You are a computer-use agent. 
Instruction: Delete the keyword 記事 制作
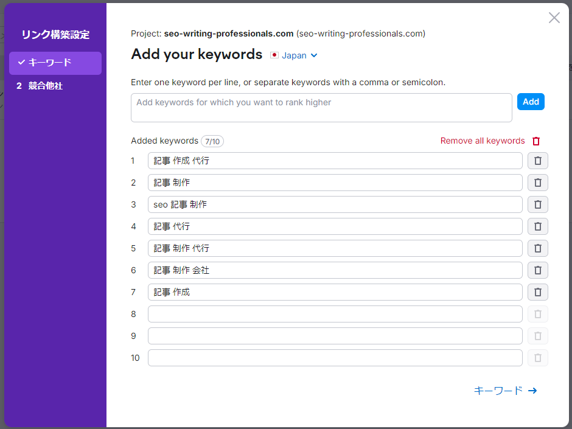(537, 183)
